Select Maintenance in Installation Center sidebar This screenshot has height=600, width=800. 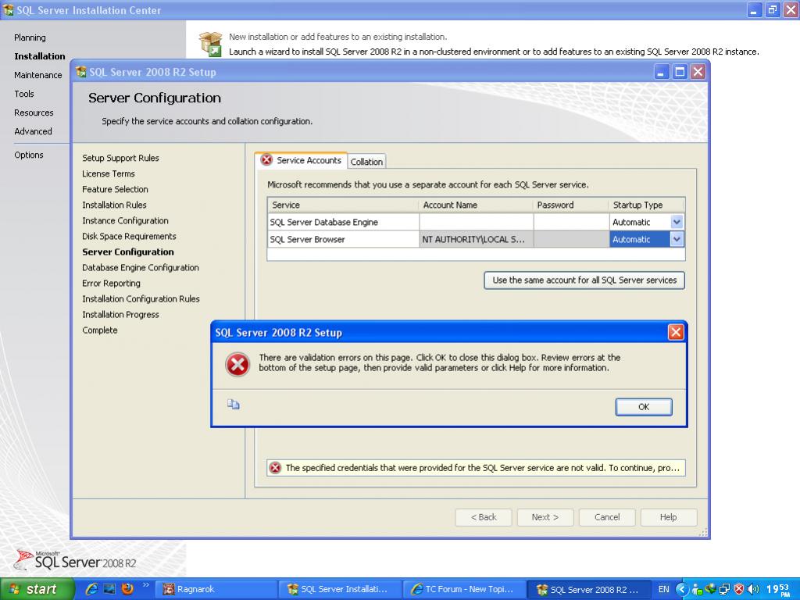(37, 75)
